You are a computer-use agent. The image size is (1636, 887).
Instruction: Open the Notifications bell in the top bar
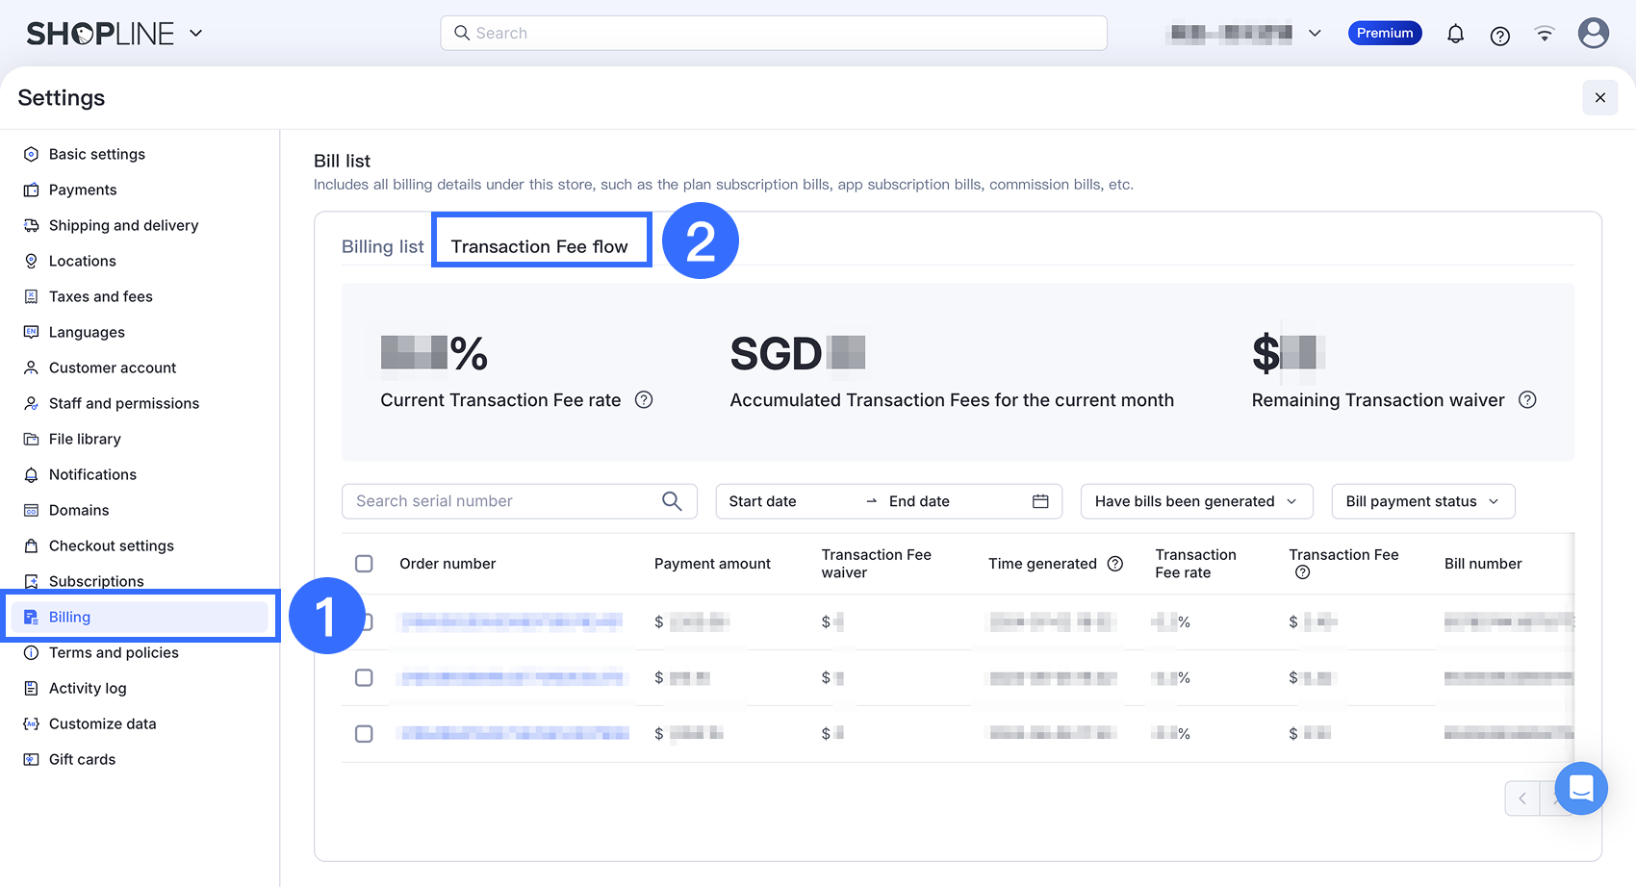(1455, 33)
